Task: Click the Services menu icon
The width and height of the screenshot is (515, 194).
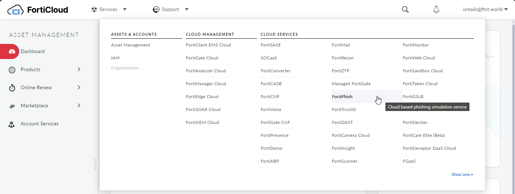Action: (94, 10)
